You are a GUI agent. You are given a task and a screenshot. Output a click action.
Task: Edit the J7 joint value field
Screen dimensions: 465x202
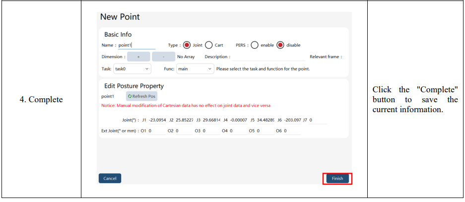click(x=318, y=120)
